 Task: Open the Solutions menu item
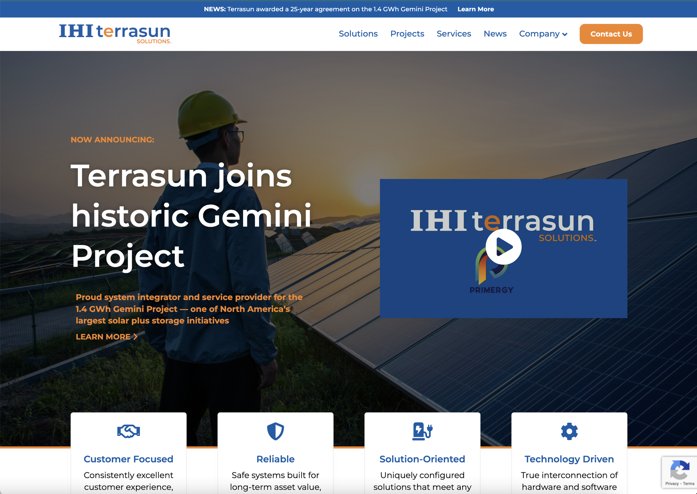(358, 34)
